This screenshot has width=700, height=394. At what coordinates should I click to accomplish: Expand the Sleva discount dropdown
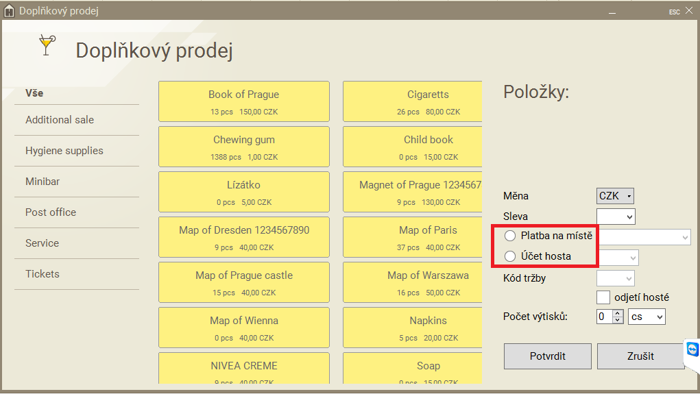pos(616,217)
